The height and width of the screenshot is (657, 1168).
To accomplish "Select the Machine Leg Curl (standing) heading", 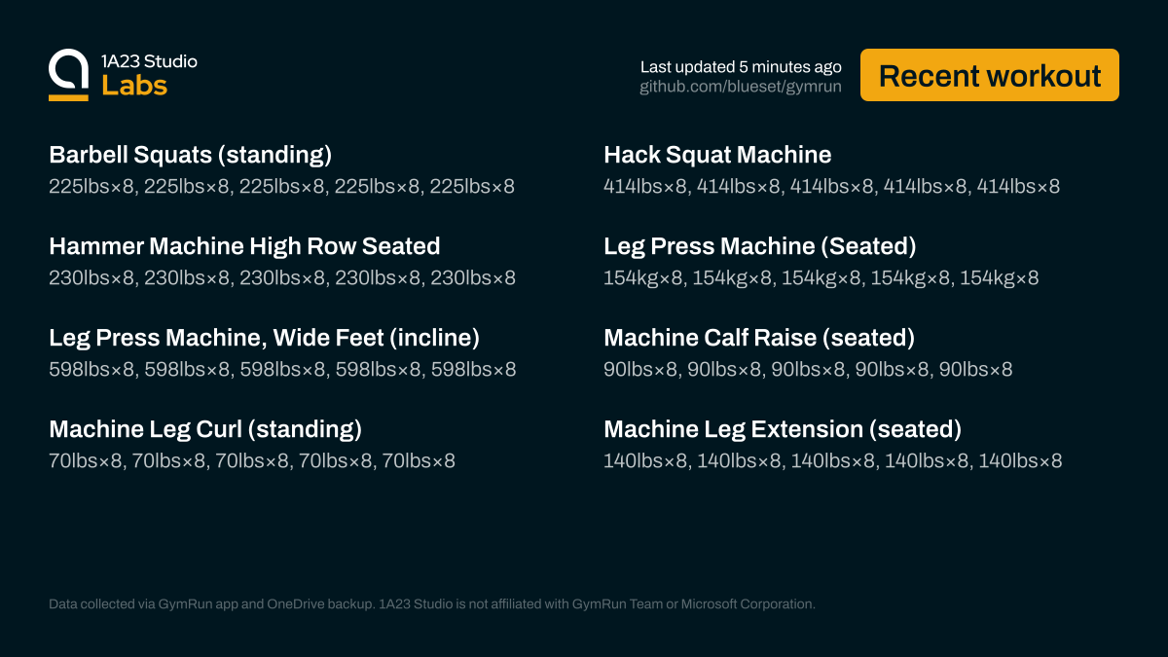I will 205,429.
